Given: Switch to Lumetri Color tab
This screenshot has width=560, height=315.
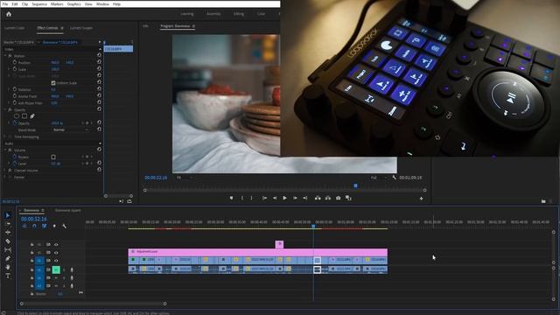Looking at the screenshot, I should coord(15,28).
